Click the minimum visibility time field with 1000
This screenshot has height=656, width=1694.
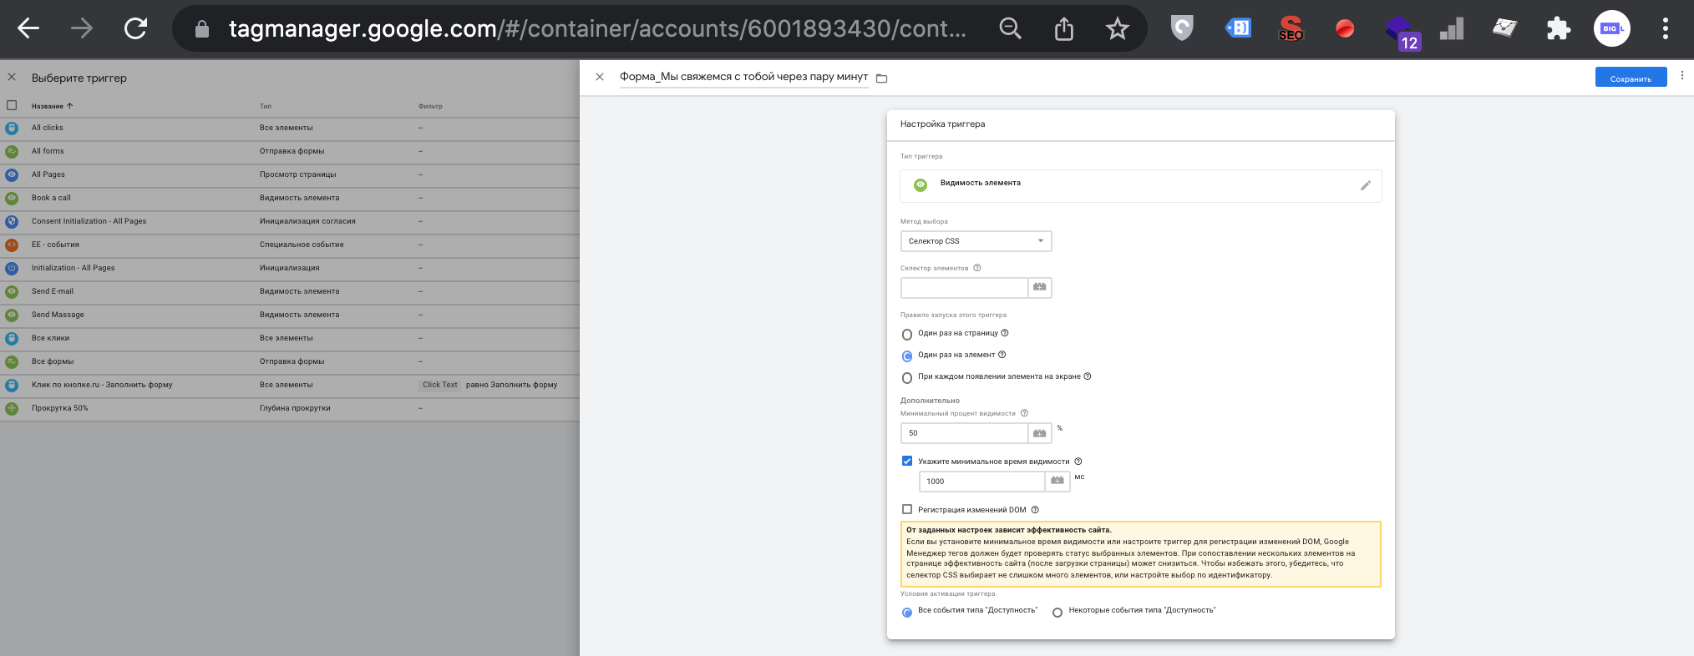tap(982, 482)
